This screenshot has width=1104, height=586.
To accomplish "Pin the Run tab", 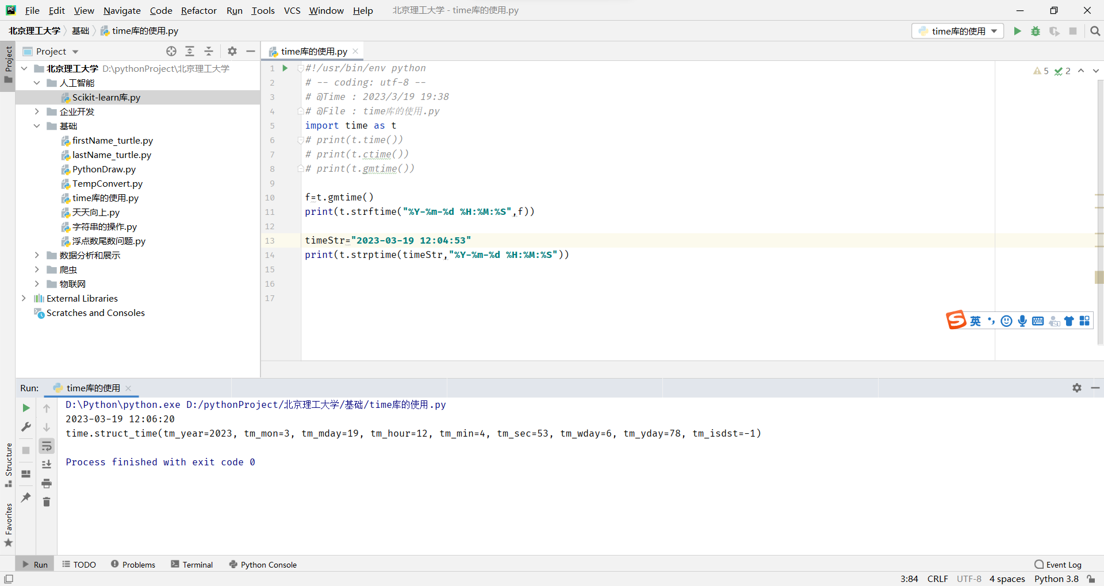I will [x=26, y=498].
